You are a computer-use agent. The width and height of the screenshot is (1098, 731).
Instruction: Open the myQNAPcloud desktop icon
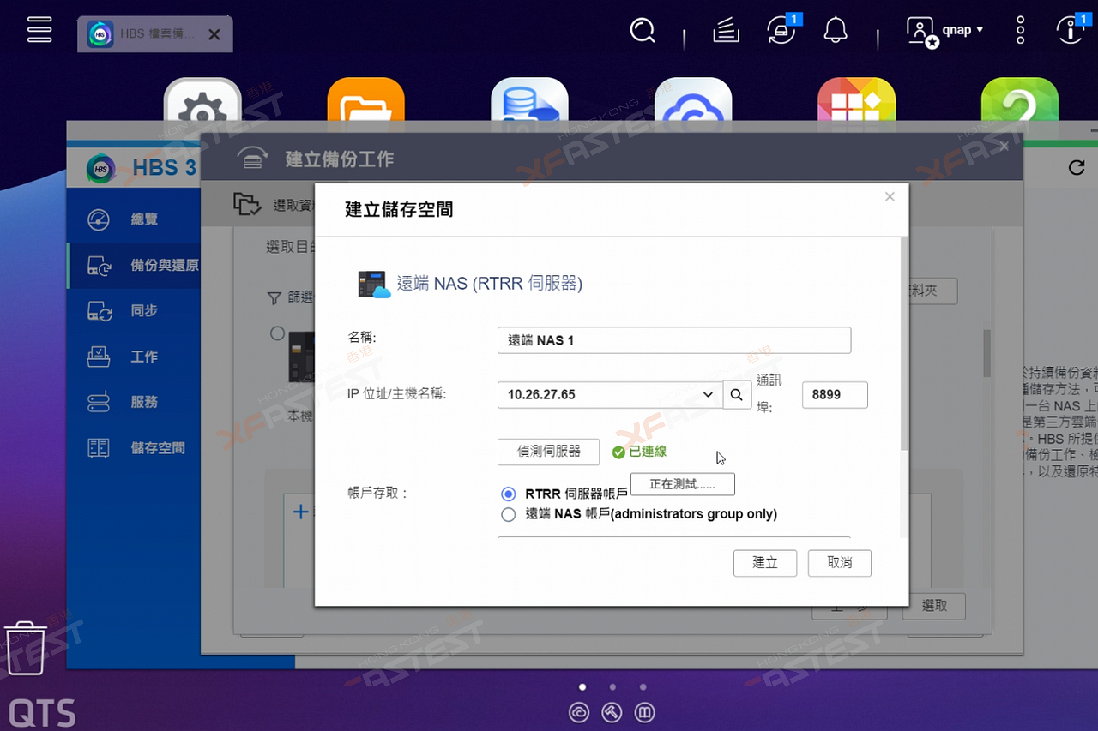pyautogui.click(x=693, y=101)
